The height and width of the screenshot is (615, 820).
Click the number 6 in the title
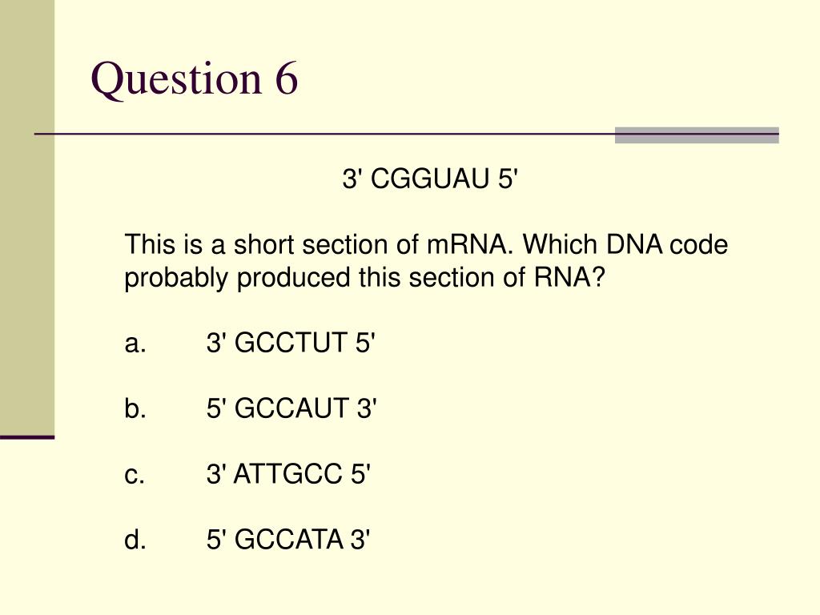[287, 78]
